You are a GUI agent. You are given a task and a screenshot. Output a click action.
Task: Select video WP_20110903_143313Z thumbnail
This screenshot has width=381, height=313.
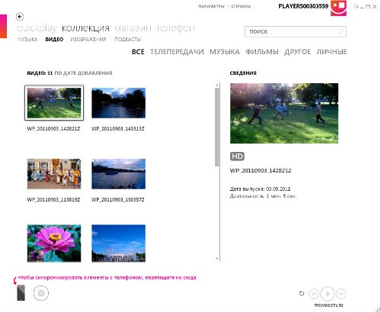pyautogui.click(x=118, y=103)
